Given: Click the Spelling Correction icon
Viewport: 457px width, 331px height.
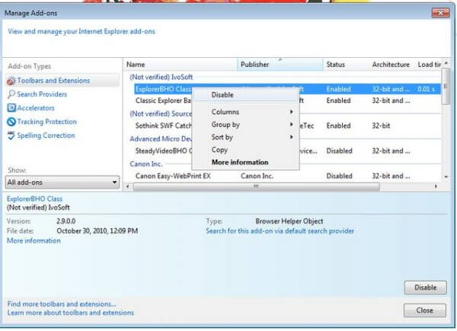Looking at the screenshot, I should [x=11, y=135].
